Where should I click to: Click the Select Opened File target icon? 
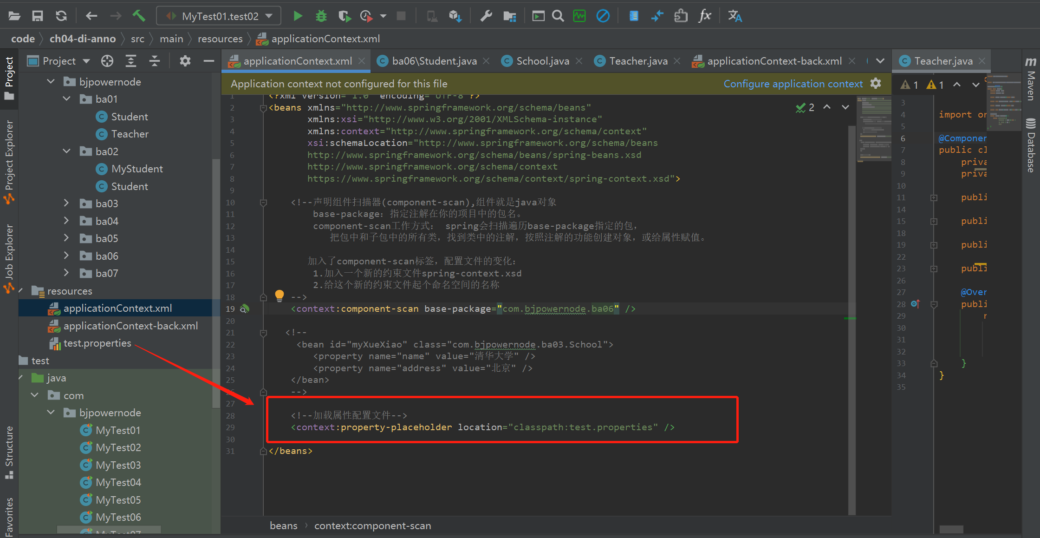(x=107, y=61)
